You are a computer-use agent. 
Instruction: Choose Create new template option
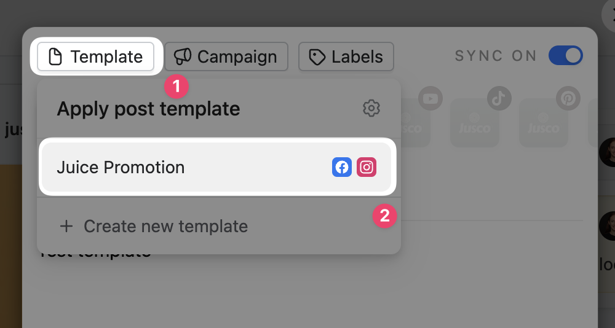165,227
